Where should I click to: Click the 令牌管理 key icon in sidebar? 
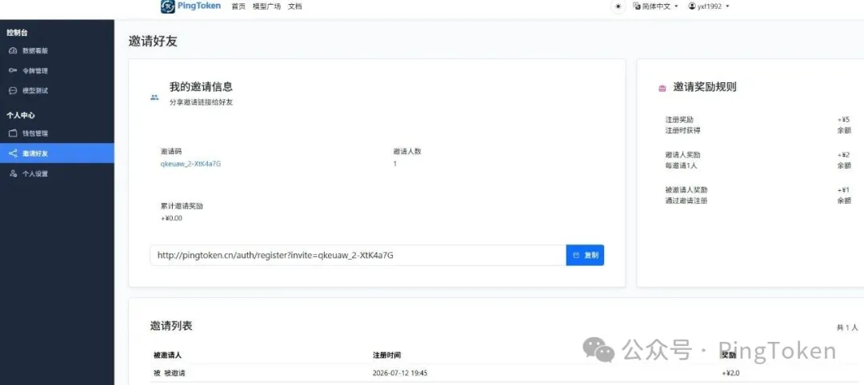(14, 70)
